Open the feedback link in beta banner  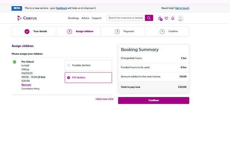coord(61,8)
